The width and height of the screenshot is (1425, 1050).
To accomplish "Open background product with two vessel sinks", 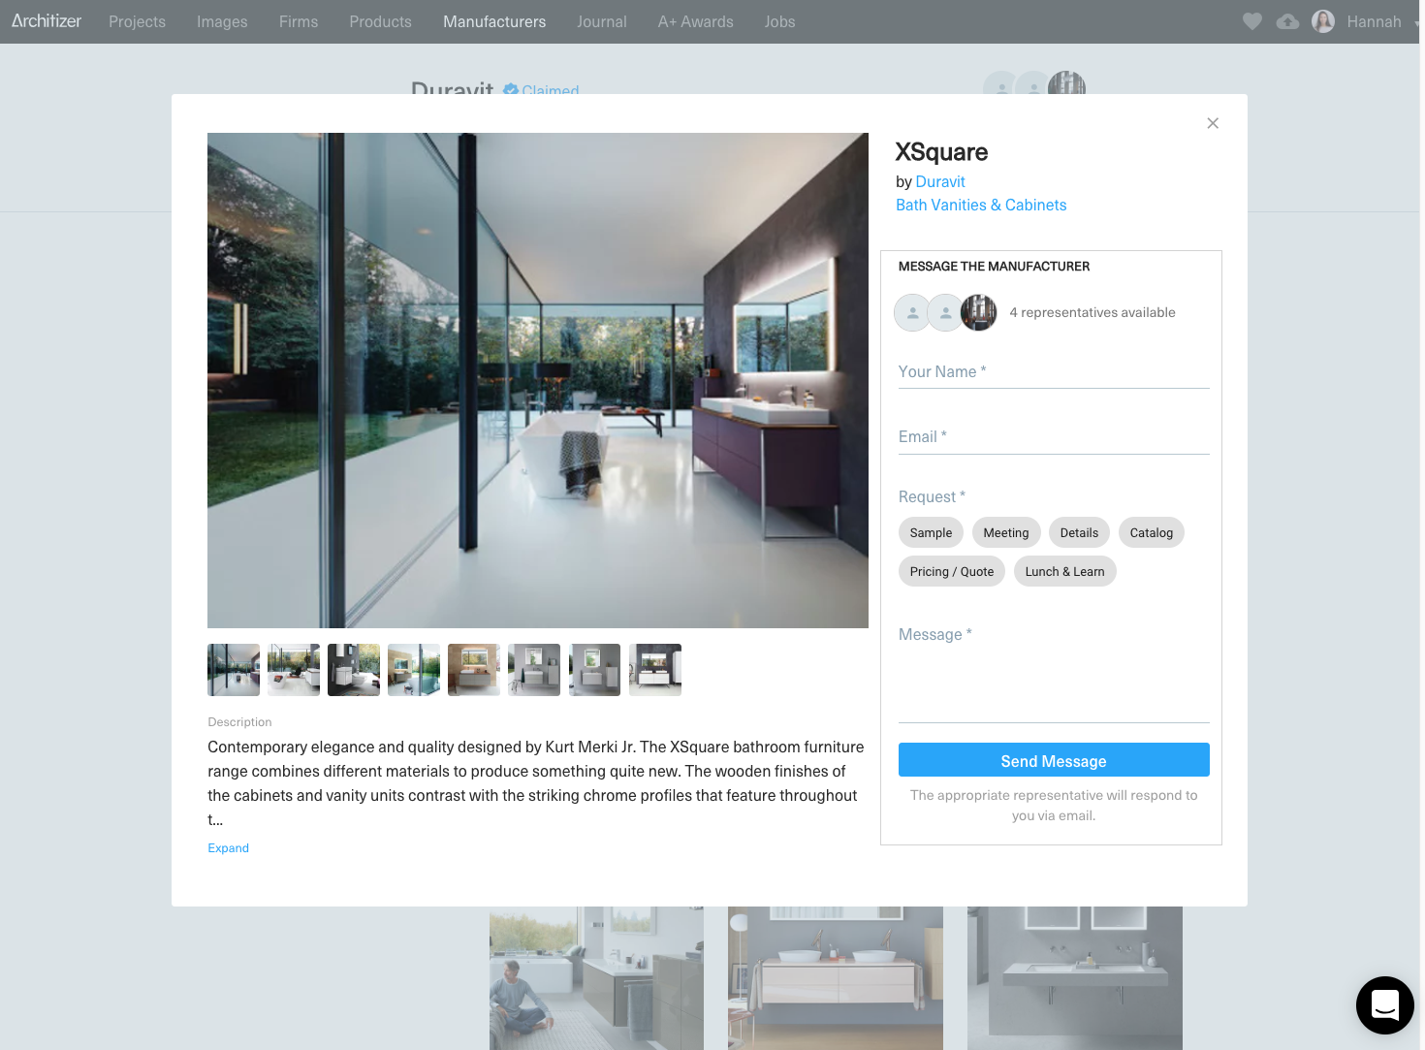I will pyautogui.click(x=836, y=978).
